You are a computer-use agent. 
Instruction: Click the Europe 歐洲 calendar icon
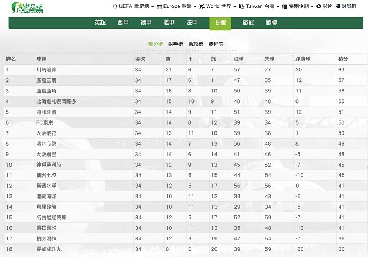[x=159, y=7]
